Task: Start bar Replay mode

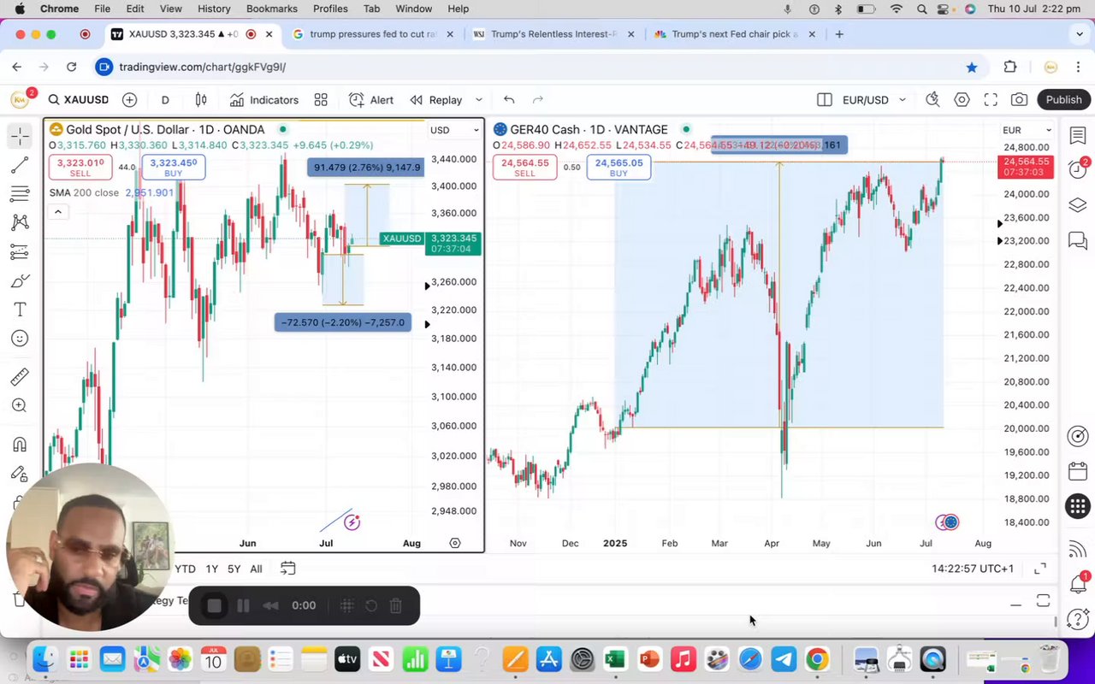Action: 436,100
